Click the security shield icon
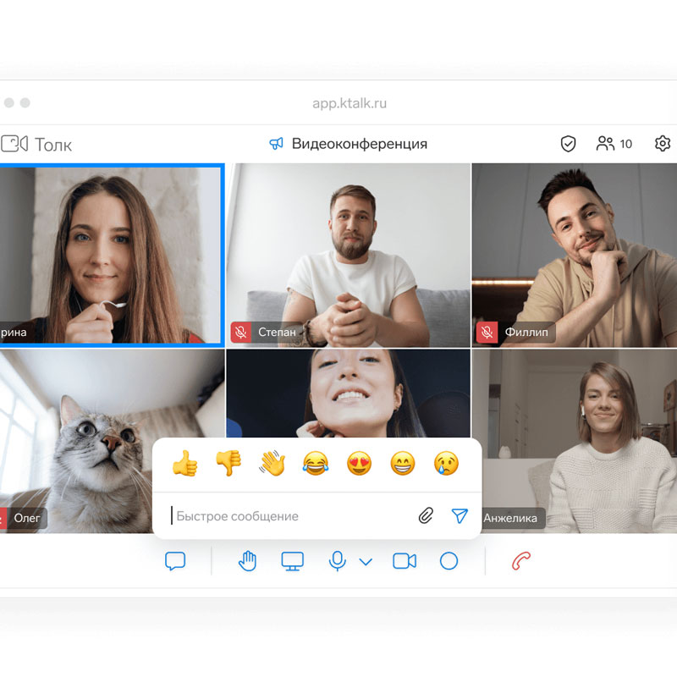This screenshot has height=677, width=677. pos(569,144)
